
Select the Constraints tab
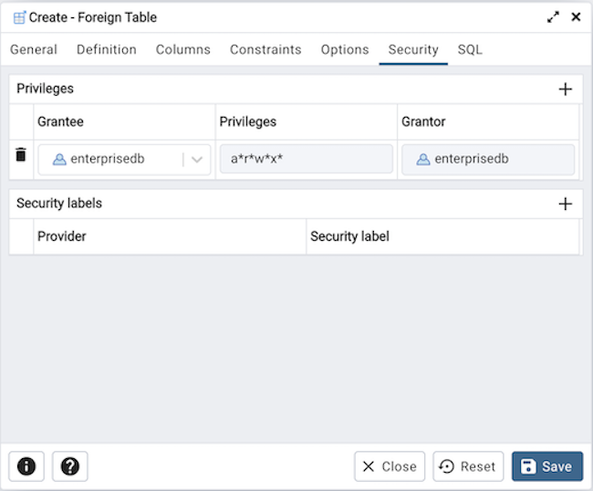(265, 49)
